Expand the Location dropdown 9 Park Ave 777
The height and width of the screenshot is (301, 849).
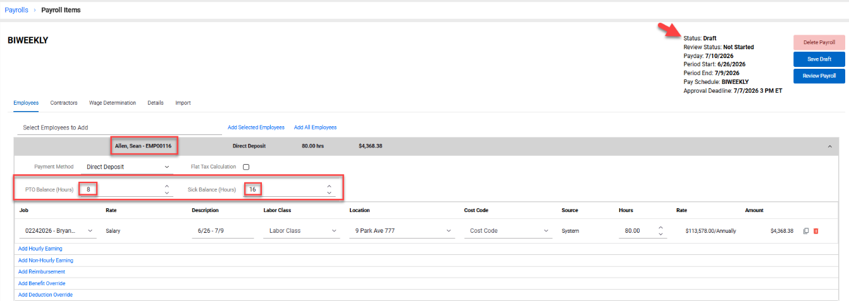(x=402, y=231)
